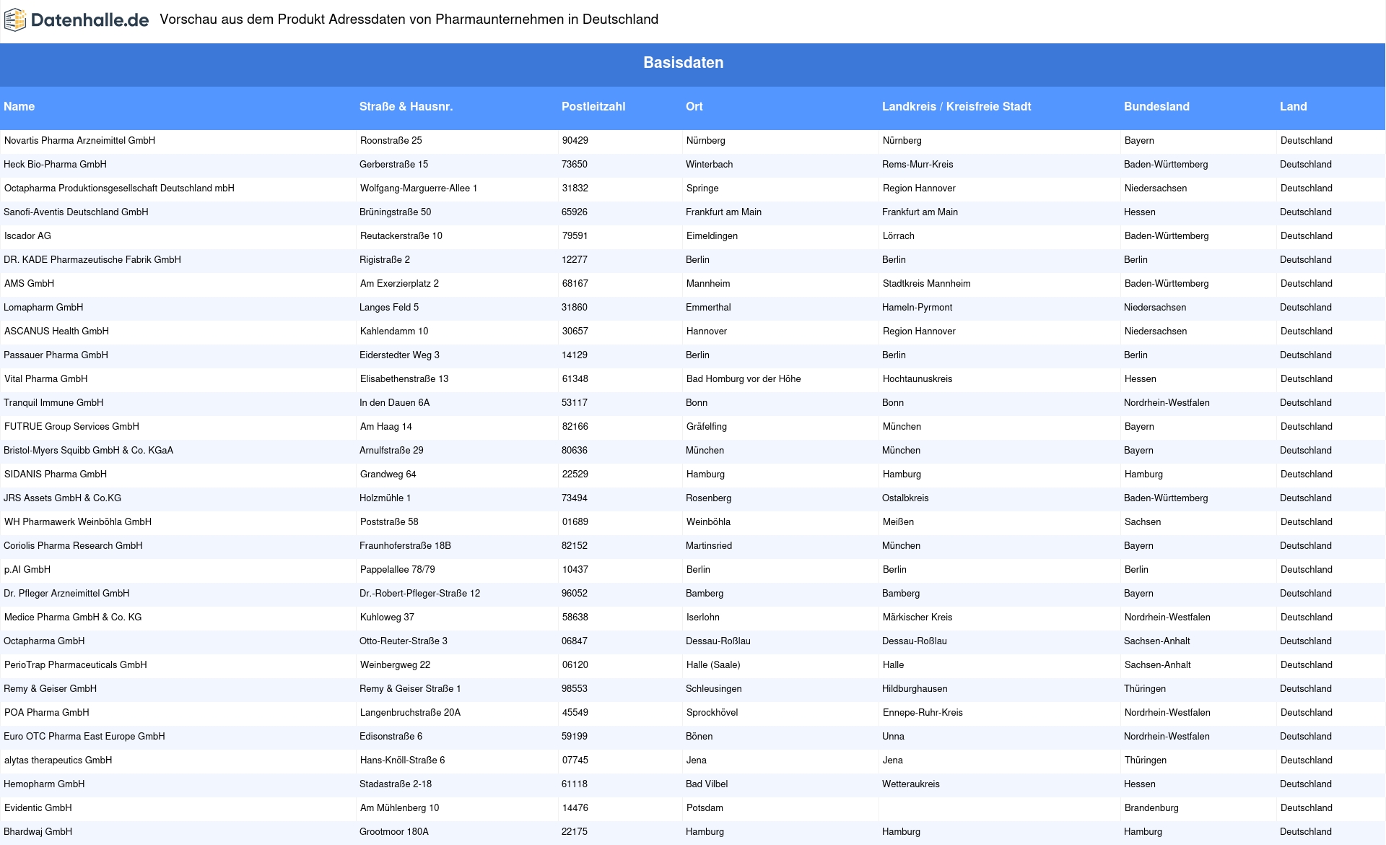Select POA Pharma GmbH name
This screenshot has height=845, width=1386.
[47, 713]
